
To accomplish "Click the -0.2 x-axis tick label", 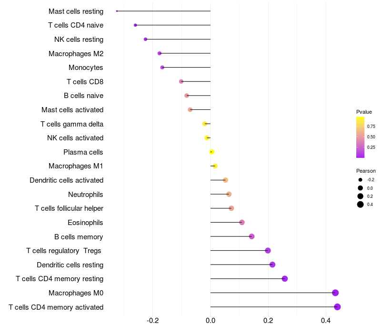I will [152, 321].
